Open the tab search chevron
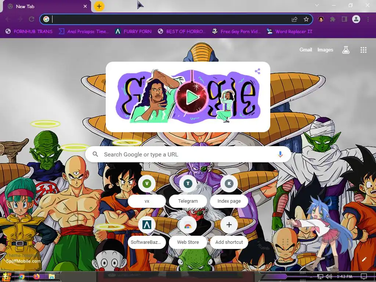This screenshot has width=376, height=282. click(x=317, y=5)
